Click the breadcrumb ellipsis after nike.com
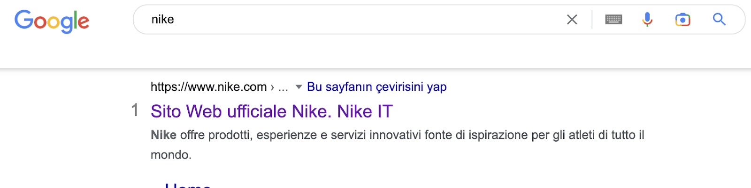This screenshot has height=188, width=751. point(283,87)
